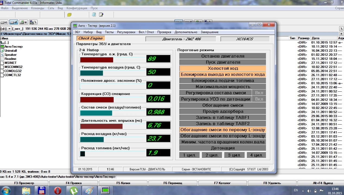344x195 pixels.
Task: Toggle Регулировка состава смеси Вкл switch
Action: 259,93
